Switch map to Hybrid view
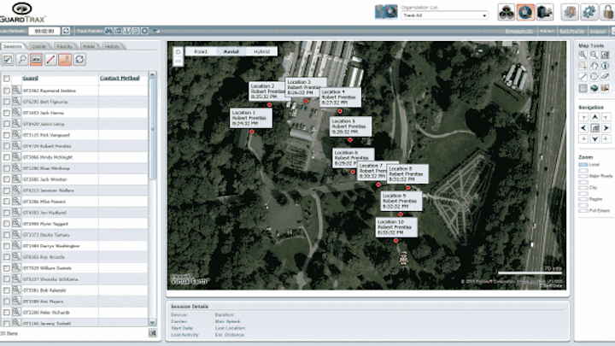This screenshot has width=615, height=346. [261, 51]
